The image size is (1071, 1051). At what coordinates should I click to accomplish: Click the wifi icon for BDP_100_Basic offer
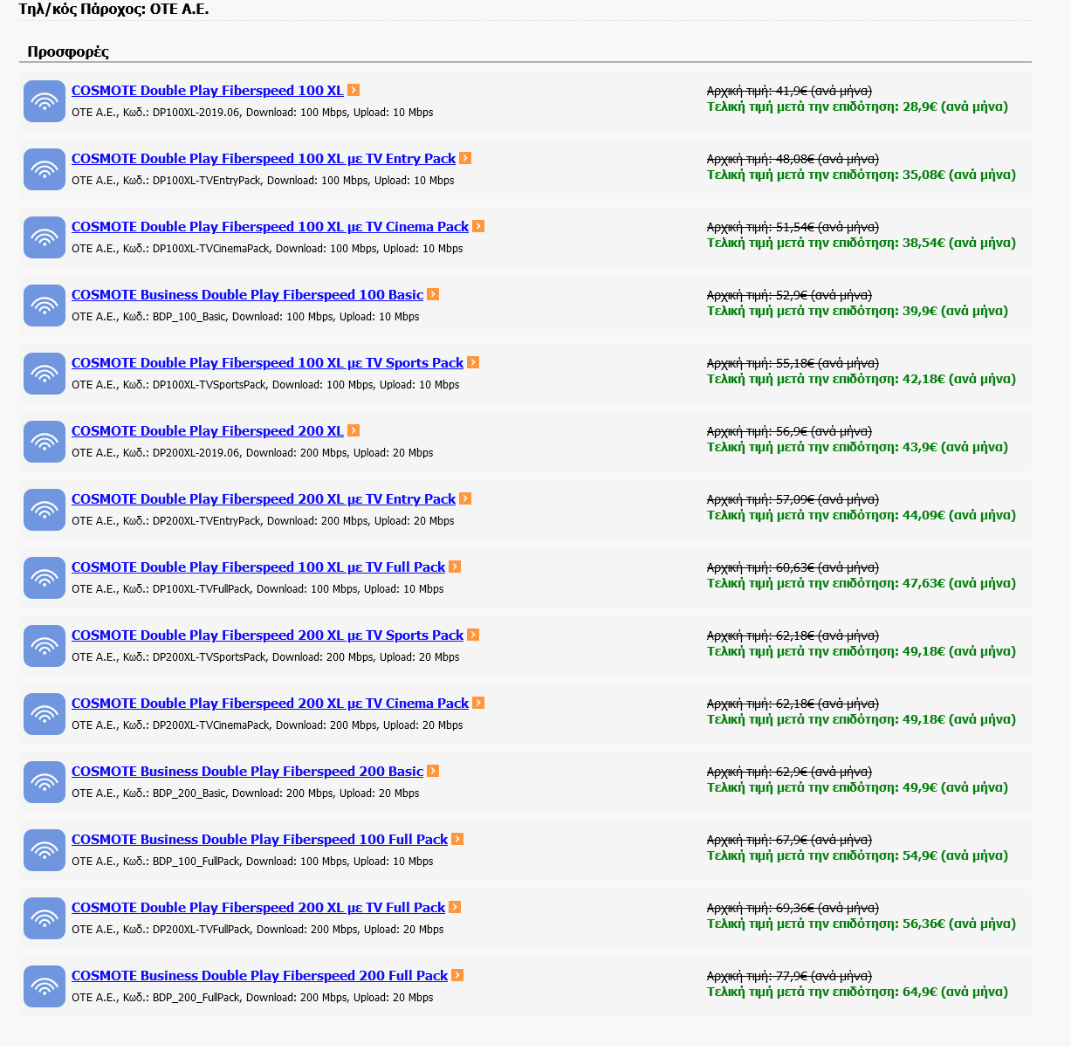pyautogui.click(x=45, y=306)
